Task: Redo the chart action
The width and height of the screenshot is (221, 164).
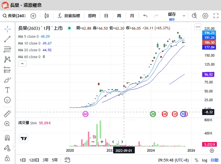Action: pyautogui.click(x=156, y=16)
